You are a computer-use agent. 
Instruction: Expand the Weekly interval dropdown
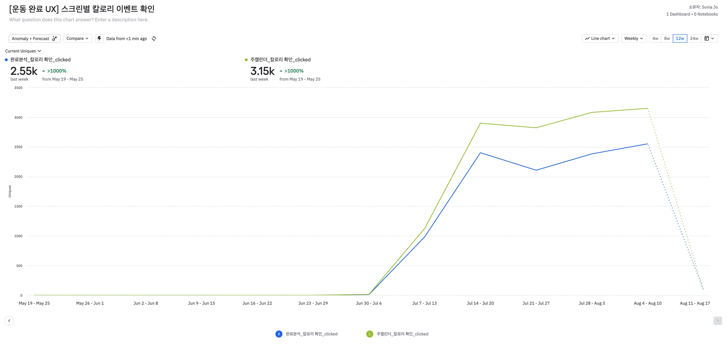point(633,38)
